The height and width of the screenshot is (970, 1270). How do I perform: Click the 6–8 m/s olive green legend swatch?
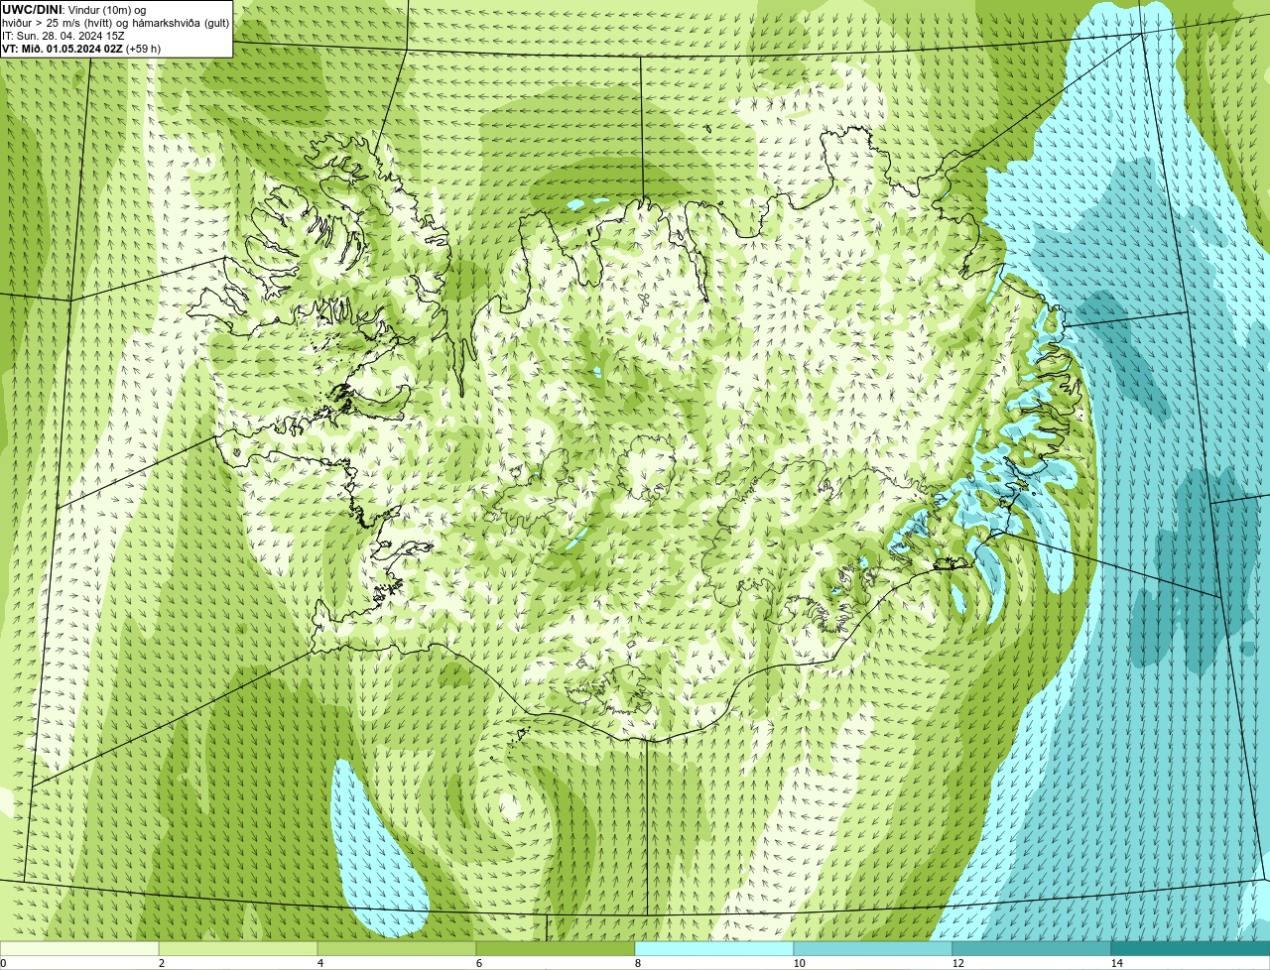tap(556, 948)
